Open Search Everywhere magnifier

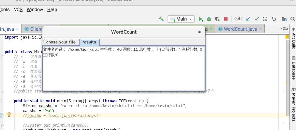293,19
